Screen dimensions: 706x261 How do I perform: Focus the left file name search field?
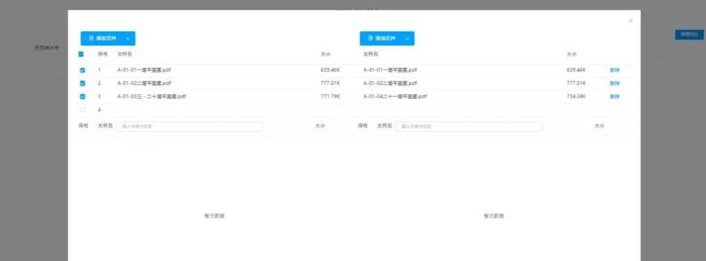tap(189, 126)
